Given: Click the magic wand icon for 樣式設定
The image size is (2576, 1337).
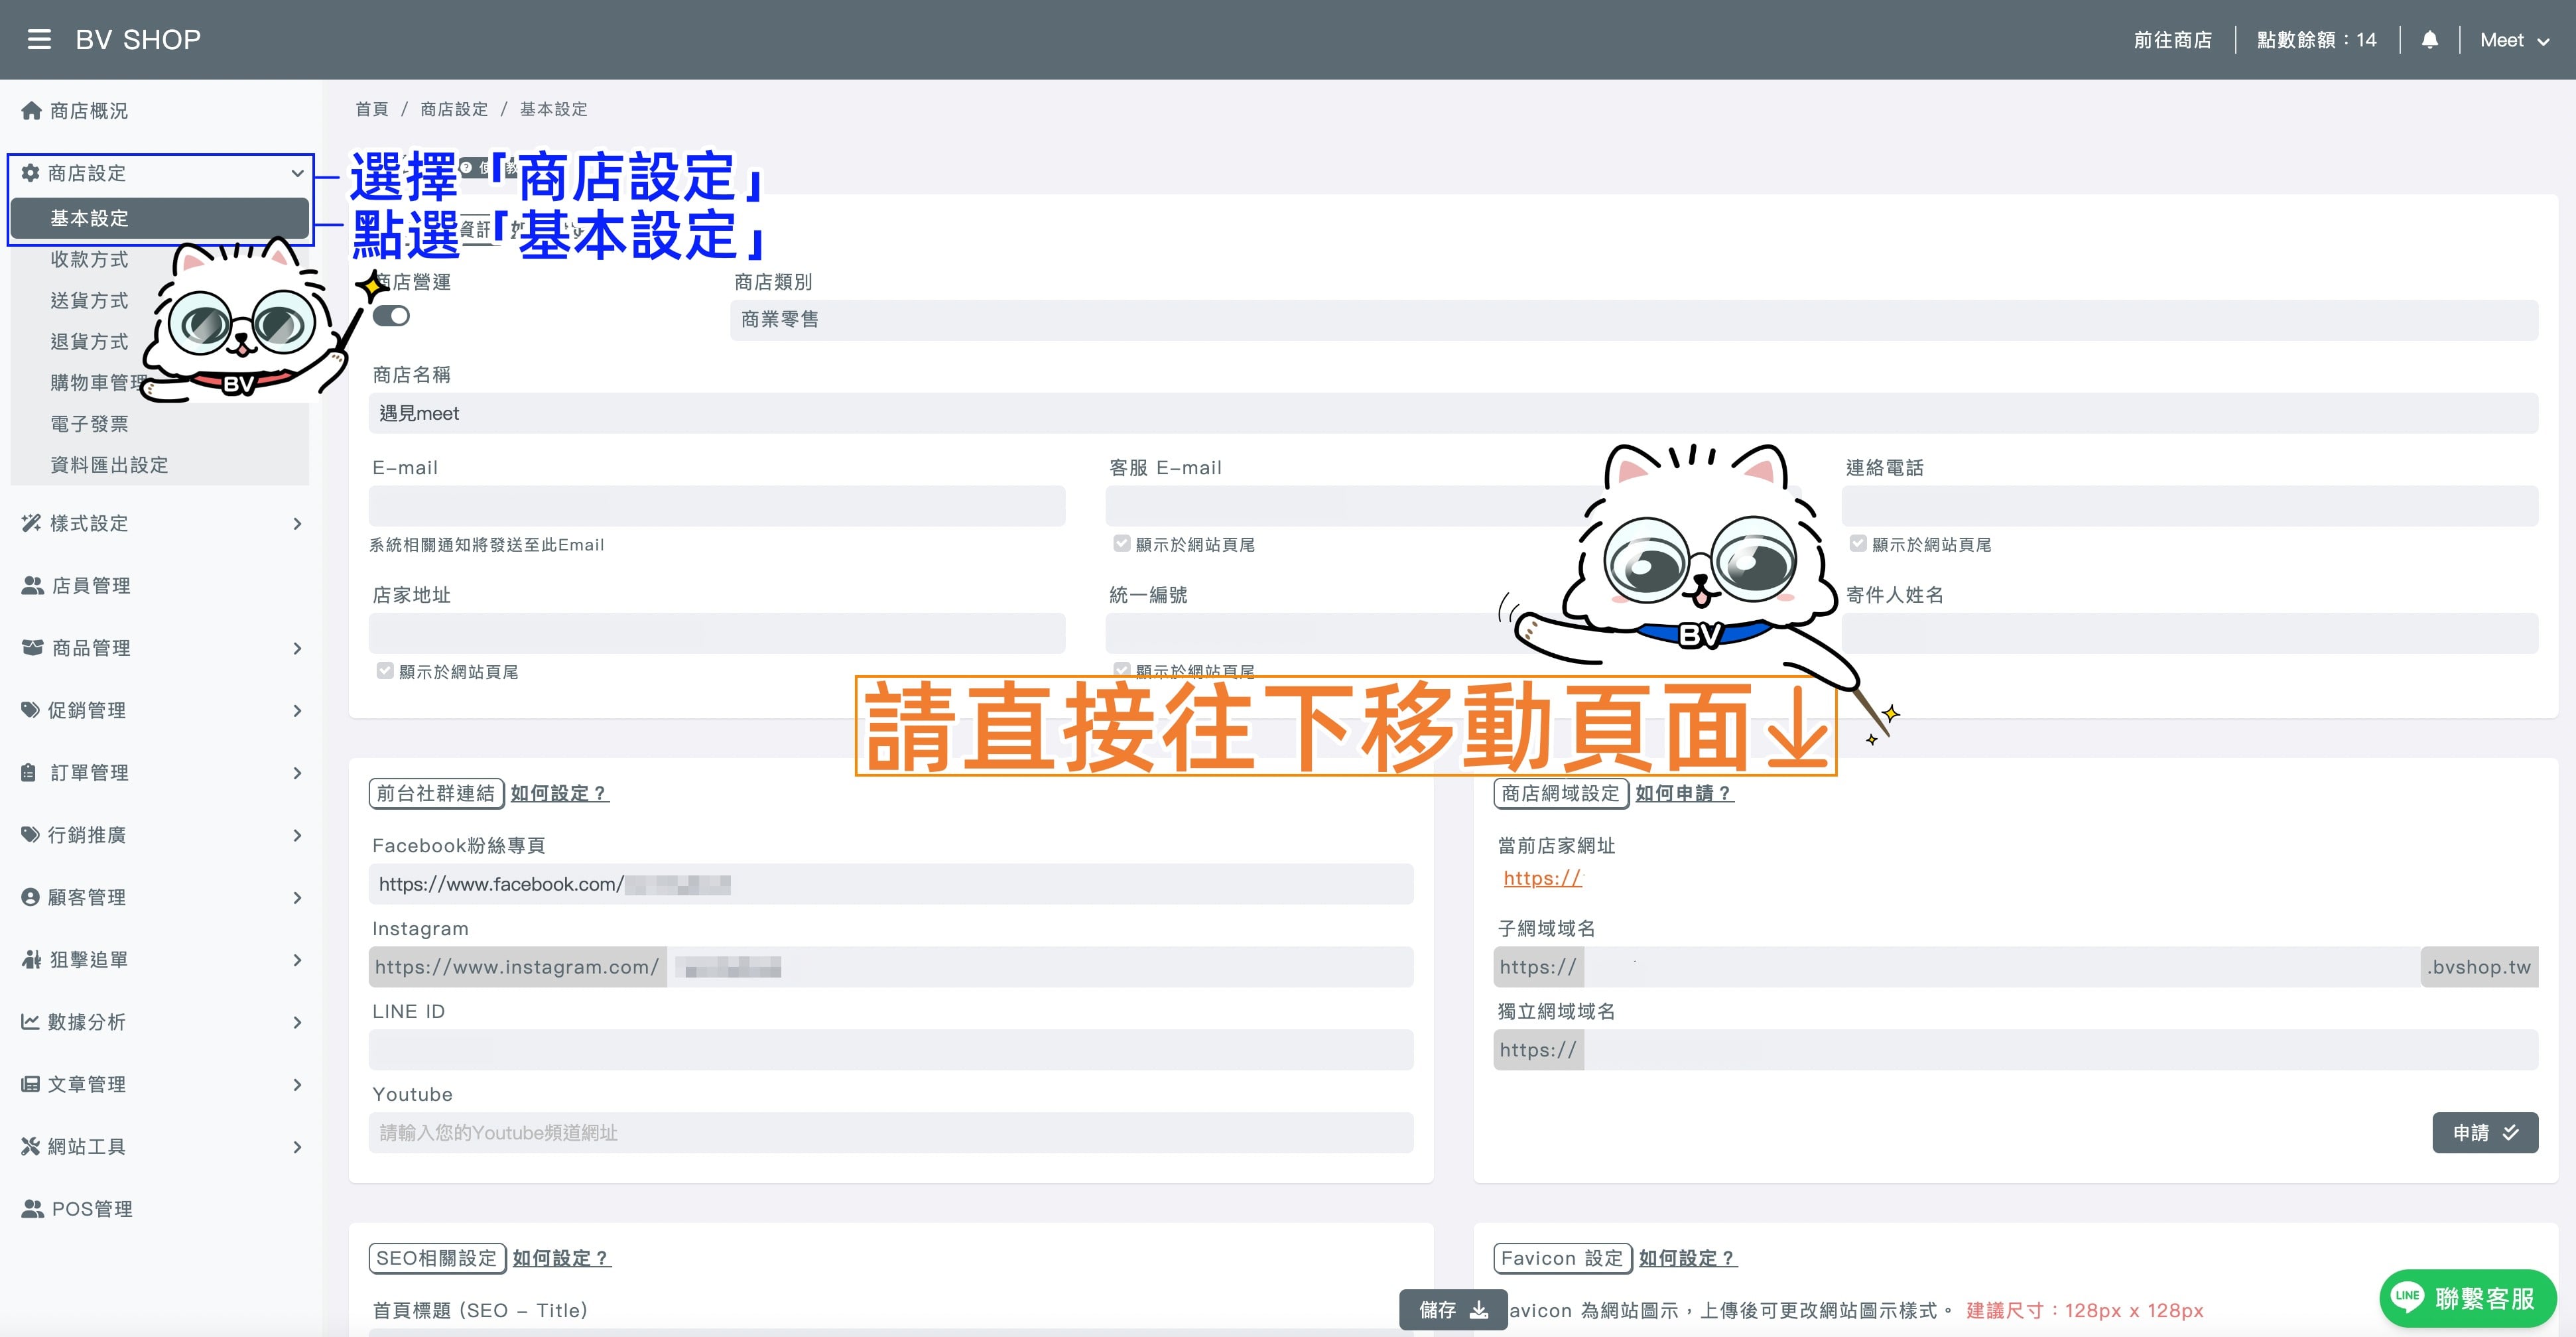Looking at the screenshot, I should [32, 523].
